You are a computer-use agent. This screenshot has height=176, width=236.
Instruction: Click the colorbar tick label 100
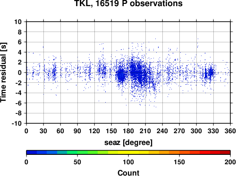[128, 162]
